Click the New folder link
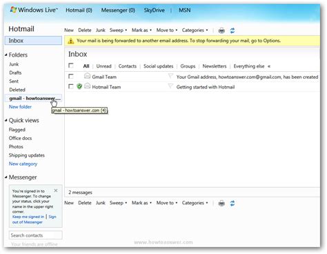 click(x=20, y=107)
